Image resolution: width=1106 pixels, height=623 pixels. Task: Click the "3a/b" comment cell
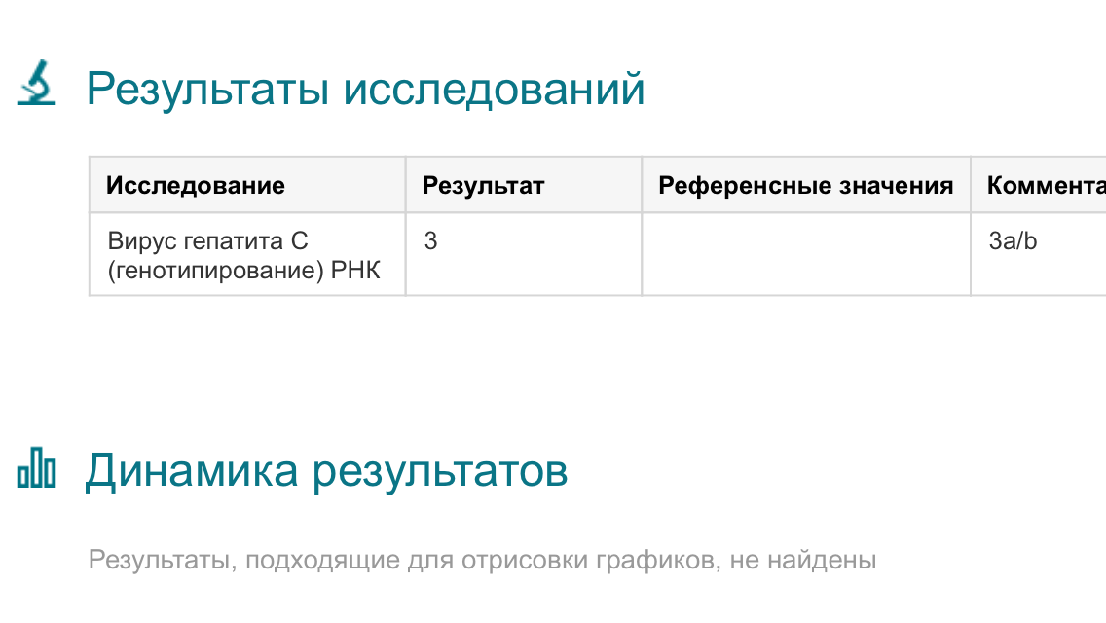1013,241
